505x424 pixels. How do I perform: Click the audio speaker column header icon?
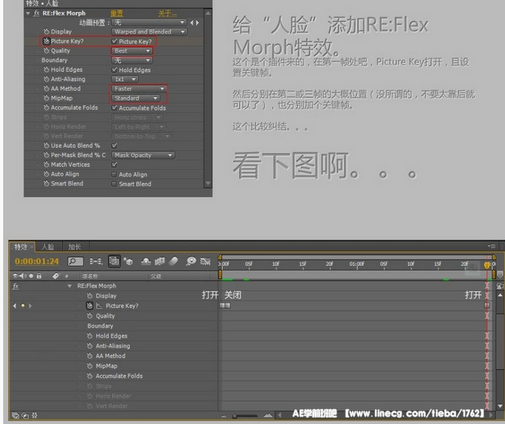[x=23, y=276]
